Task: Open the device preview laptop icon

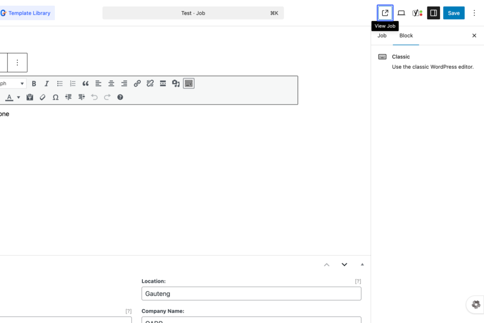Action: click(x=401, y=13)
